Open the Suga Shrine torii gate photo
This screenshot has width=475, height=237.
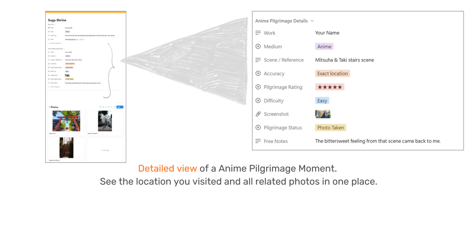pos(66,121)
